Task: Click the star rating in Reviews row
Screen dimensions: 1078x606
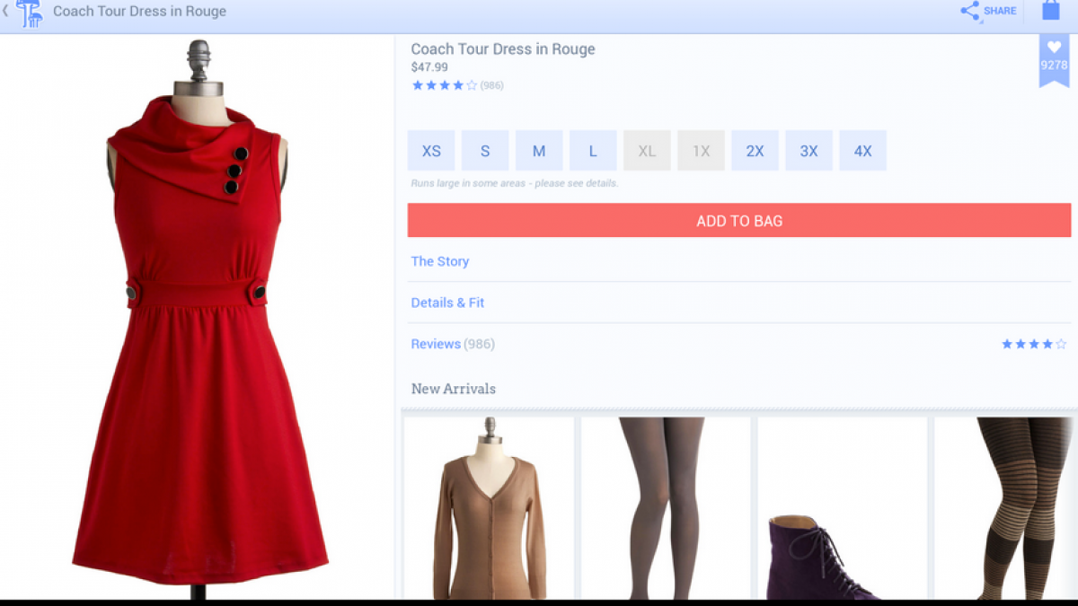Action: [1034, 344]
